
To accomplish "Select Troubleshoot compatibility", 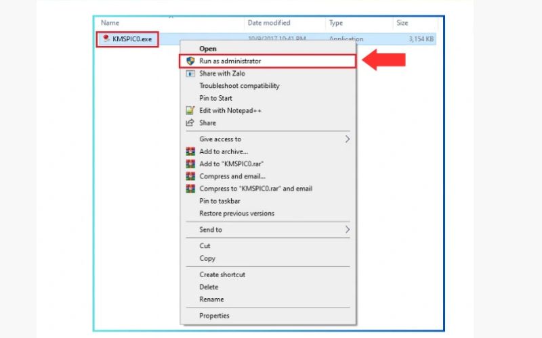I will click(239, 86).
